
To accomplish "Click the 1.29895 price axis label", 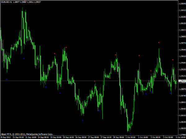I will (183, 37).
